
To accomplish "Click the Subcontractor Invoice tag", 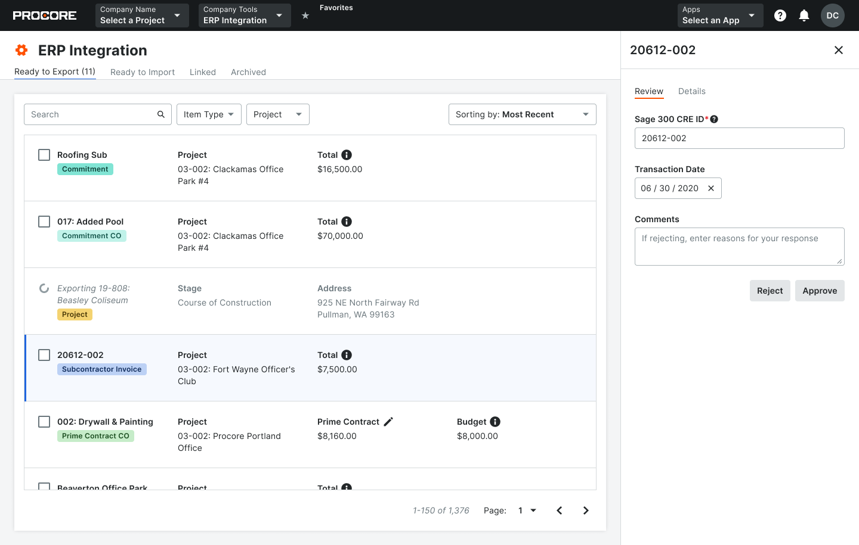I will pos(102,369).
